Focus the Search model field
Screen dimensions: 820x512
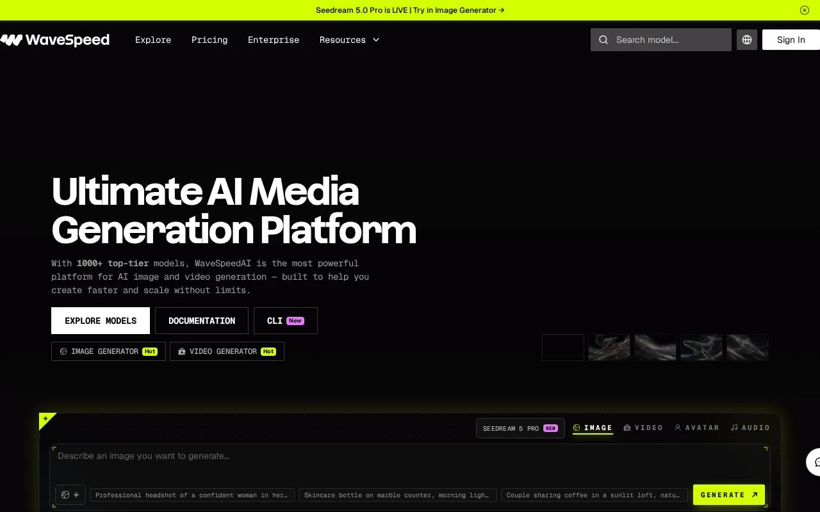(x=661, y=40)
